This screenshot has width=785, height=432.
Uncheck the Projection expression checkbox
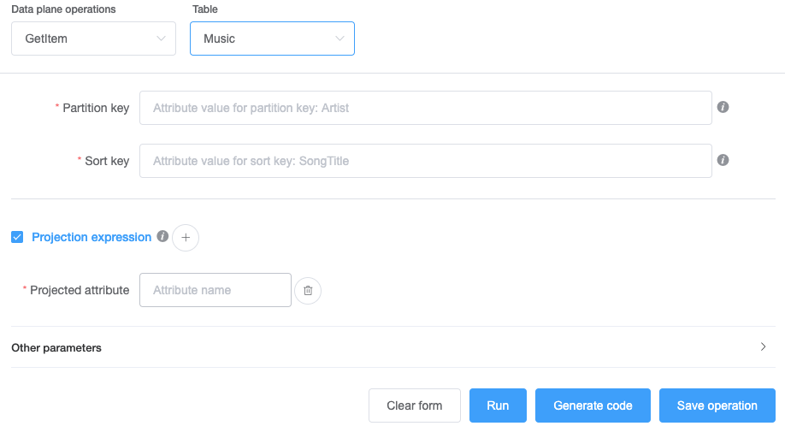pos(17,237)
